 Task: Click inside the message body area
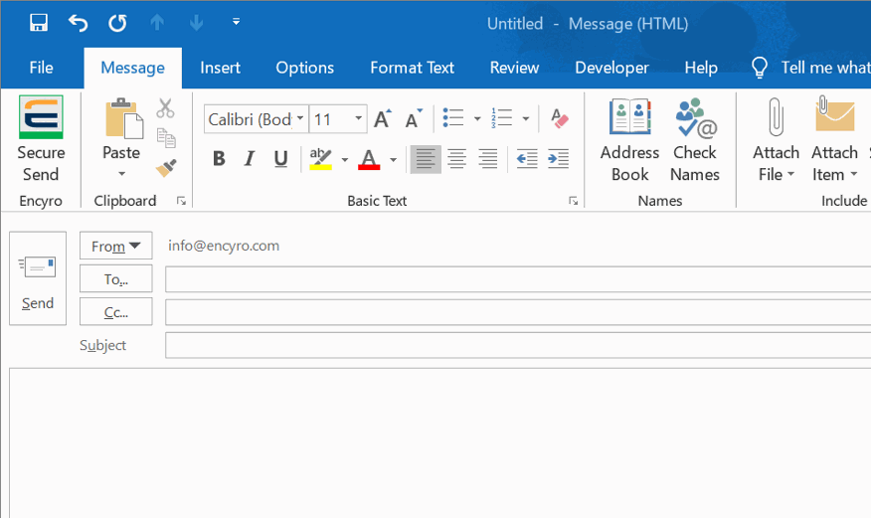(x=439, y=443)
